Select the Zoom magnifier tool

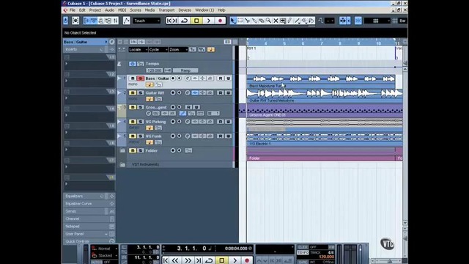pyautogui.click(x=269, y=21)
